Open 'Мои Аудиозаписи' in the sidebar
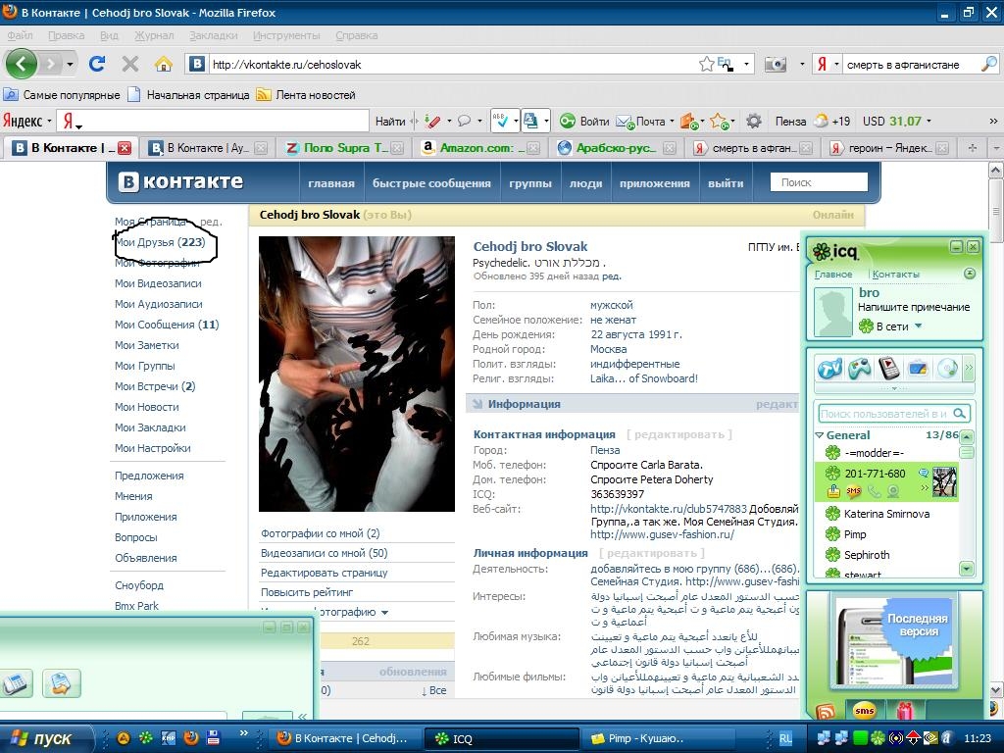Image resolution: width=1004 pixels, height=753 pixels. (158, 304)
